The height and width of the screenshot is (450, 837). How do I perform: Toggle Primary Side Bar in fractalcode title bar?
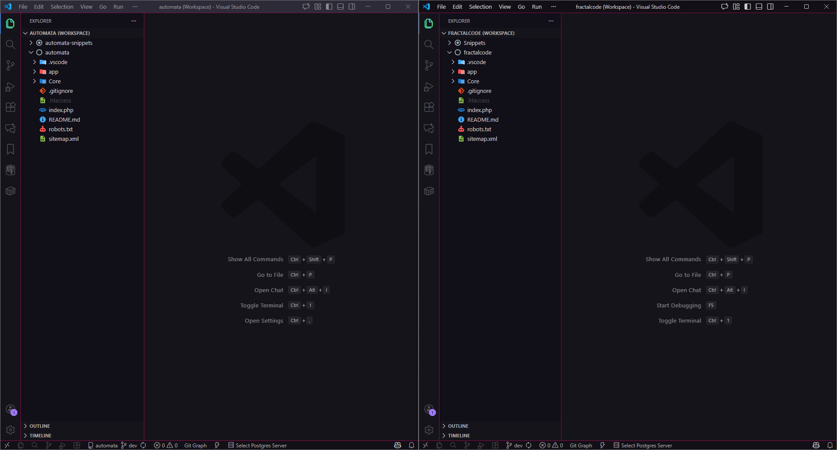pos(748,7)
